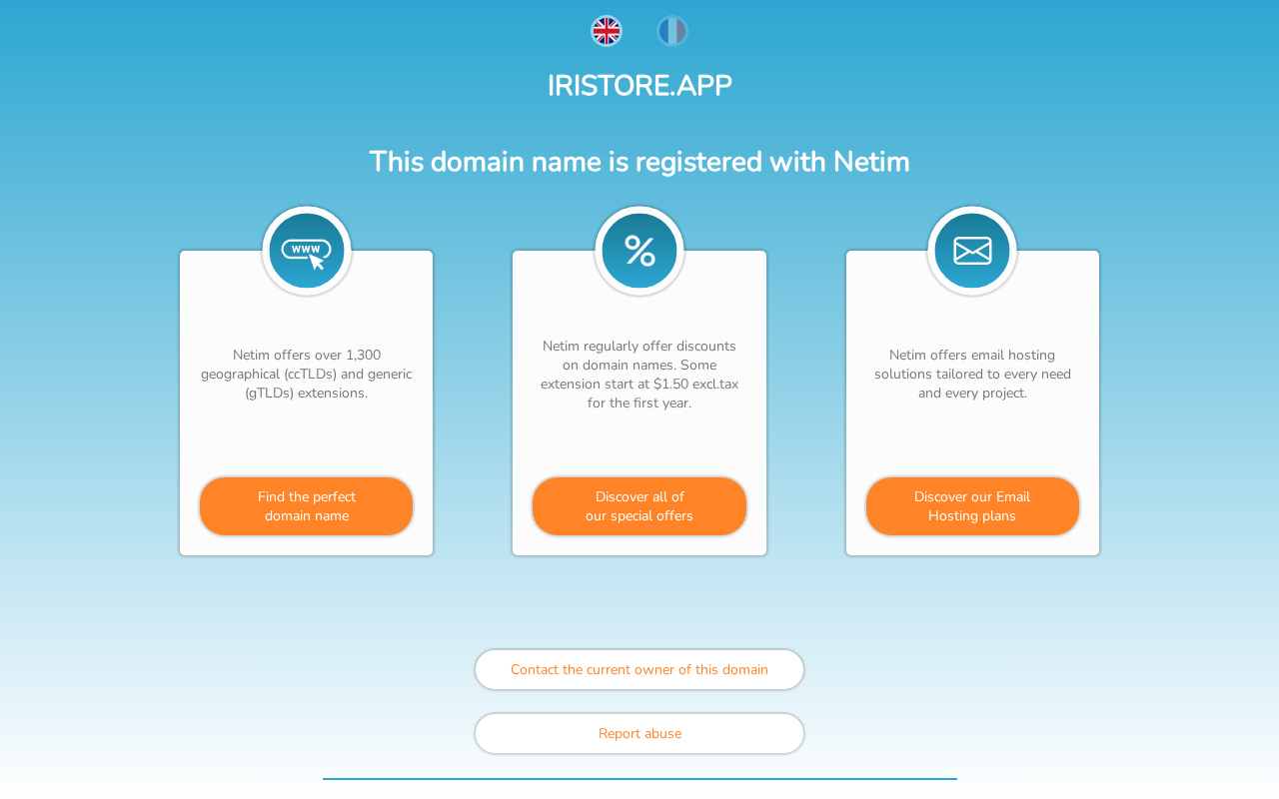Switch to French with the French flag icon

pos(672,31)
